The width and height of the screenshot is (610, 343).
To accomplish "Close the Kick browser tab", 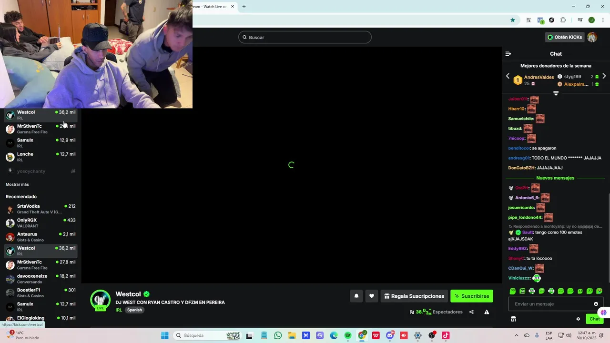I will (x=233, y=7).
